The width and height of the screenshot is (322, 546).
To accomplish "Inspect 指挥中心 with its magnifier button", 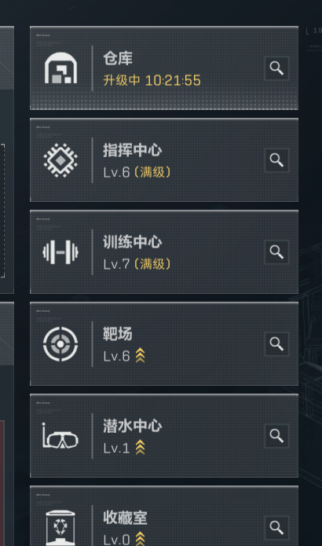I will (276, 160).
